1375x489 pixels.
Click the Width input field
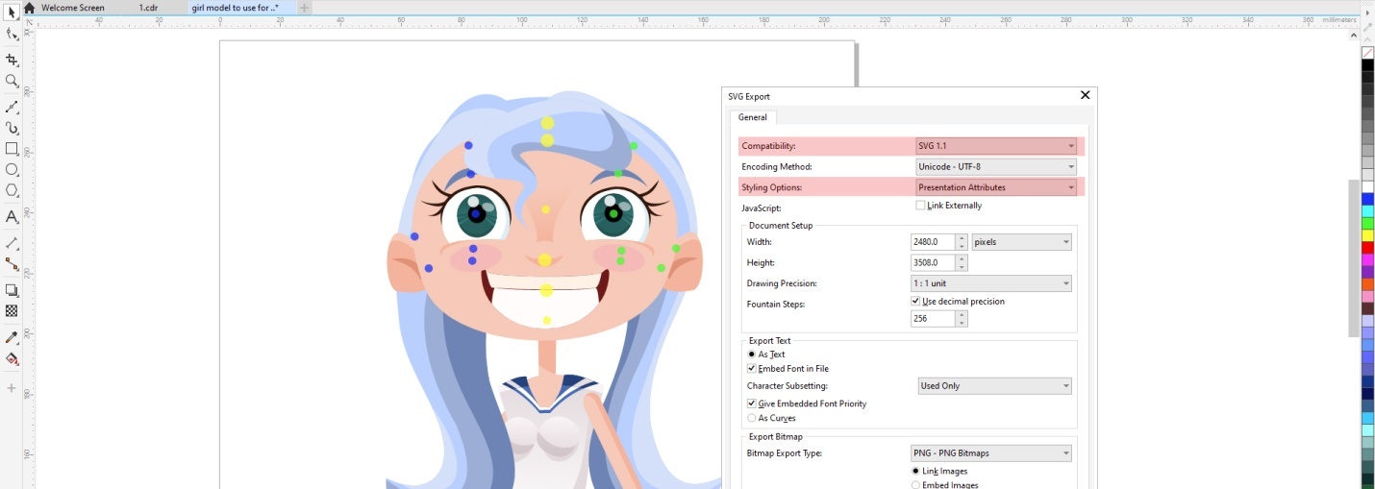pyautogui.click(x=932, y=242)
